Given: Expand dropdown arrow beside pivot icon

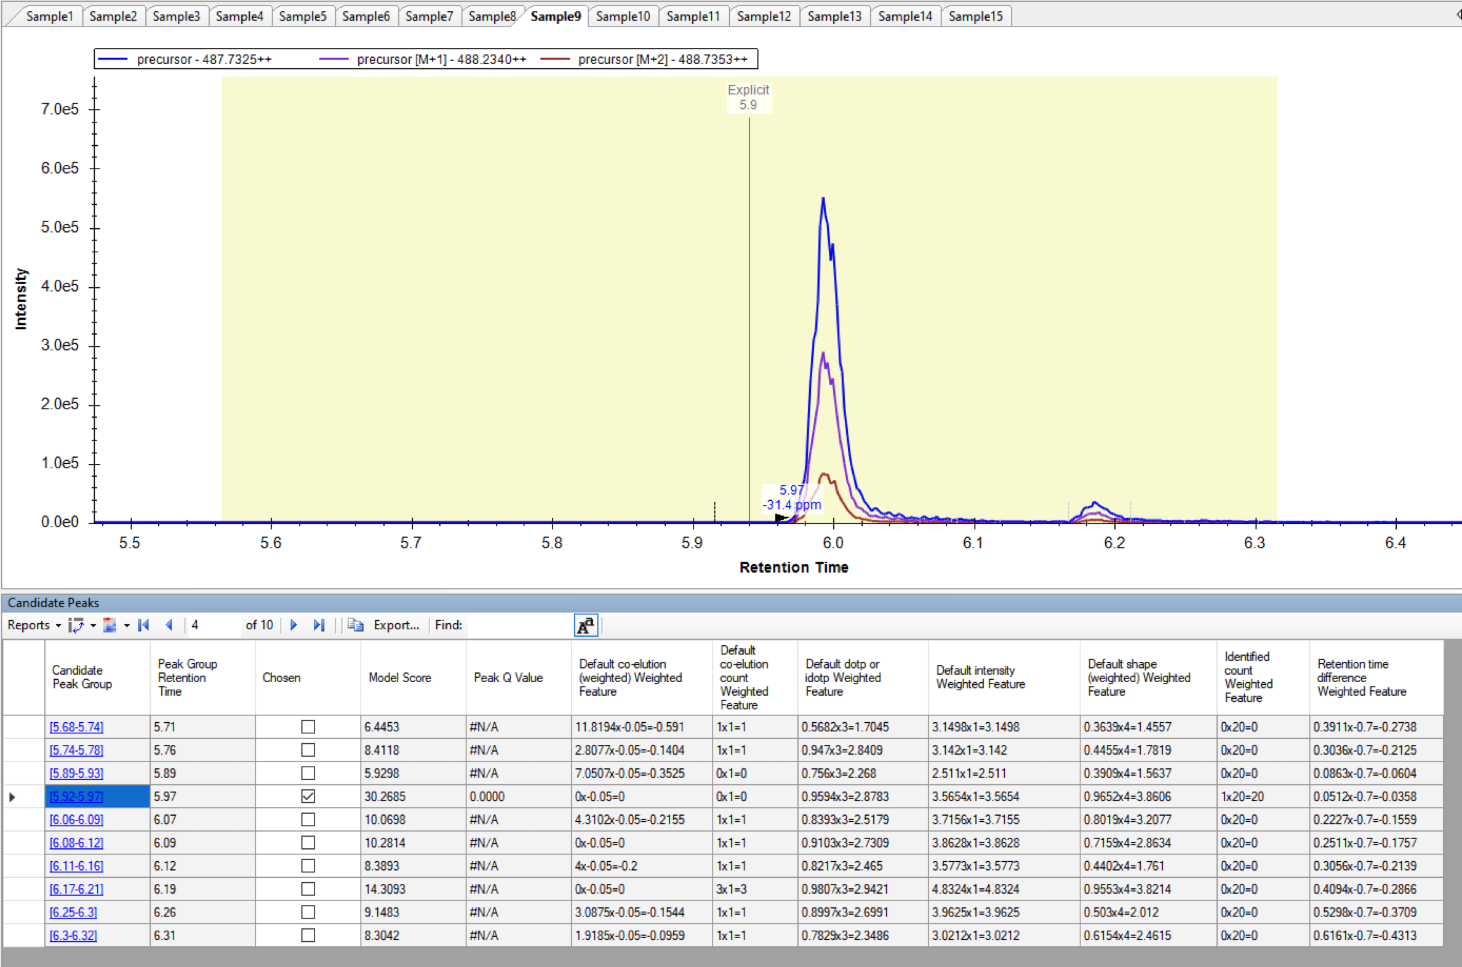Looking at the screenshot, I should [93, 626].
